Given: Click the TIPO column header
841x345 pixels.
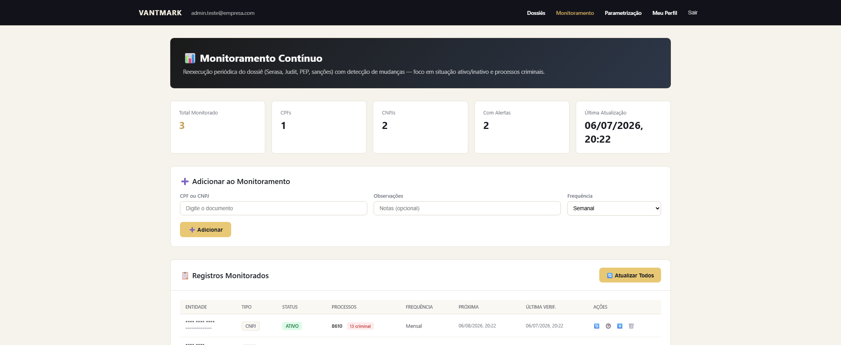Looking at the screenshot, I should 246,307.
